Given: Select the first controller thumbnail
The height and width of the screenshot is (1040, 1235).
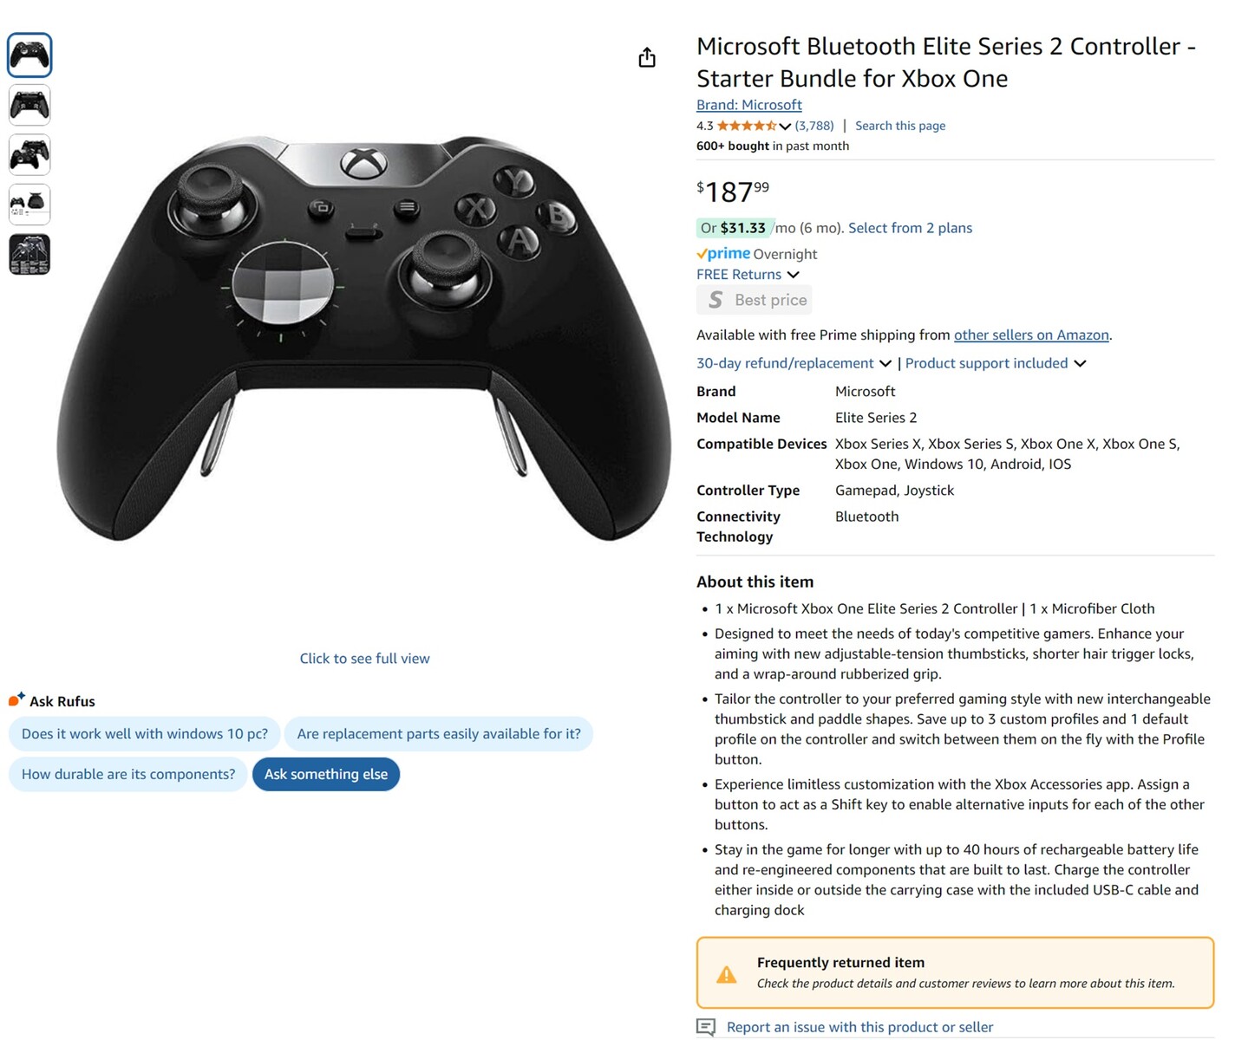Looking at the screenshot, I should (x=29, y=55).
